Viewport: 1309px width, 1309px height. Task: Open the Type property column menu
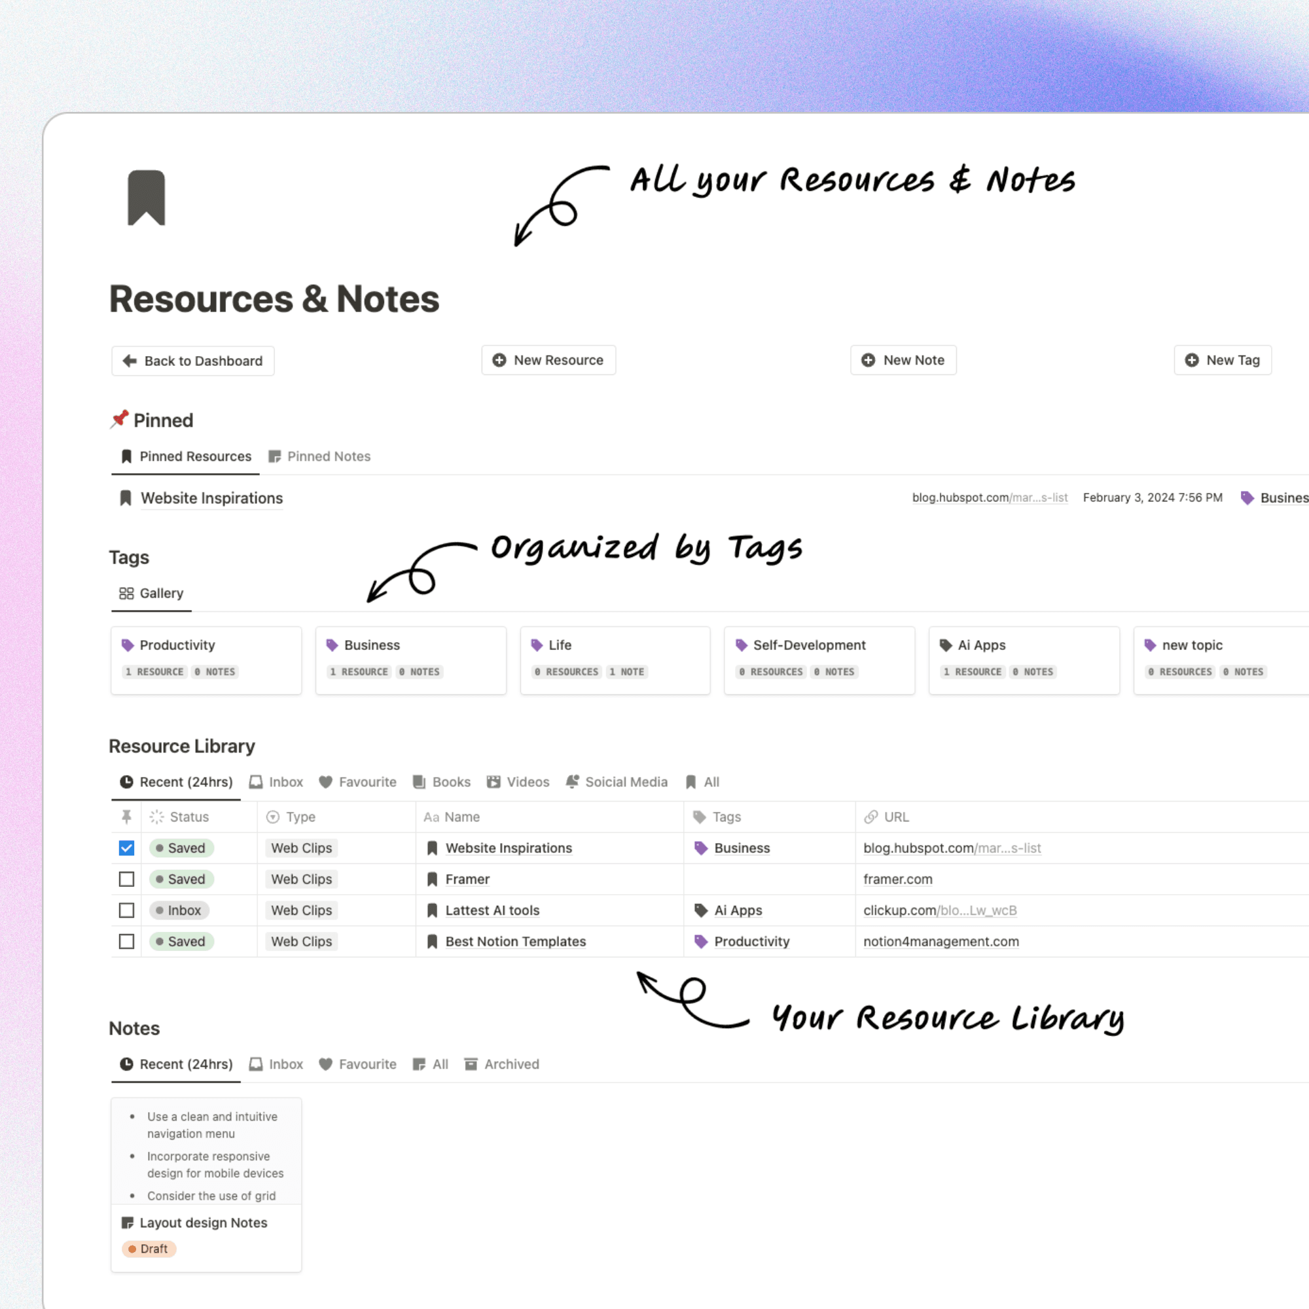pyautogui.click(x=300, y=816)
